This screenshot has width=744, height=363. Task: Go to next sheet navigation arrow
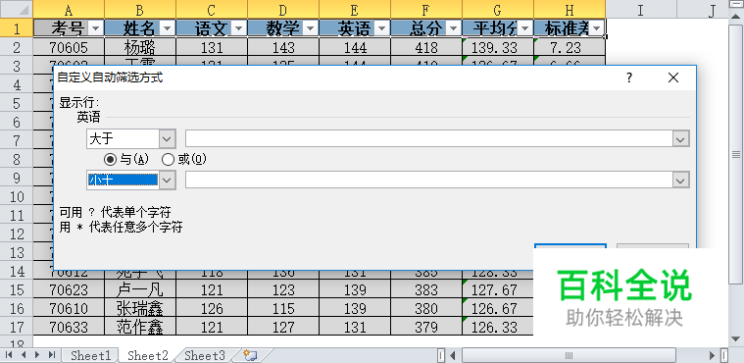tap(37, 355)
